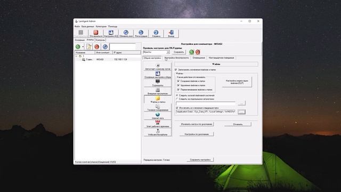This screenshot has height=192, width=341.
Task: Open the settings profile dropdown
Action: coord(168,52)
